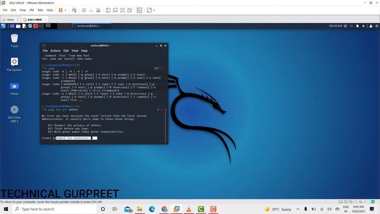The image size is (380, 214).
Task: Click Kali power/logout icon
Action: [x=377, y=26]
